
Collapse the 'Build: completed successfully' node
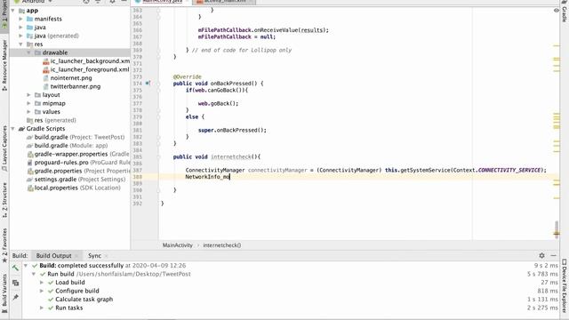click(26, 266)
